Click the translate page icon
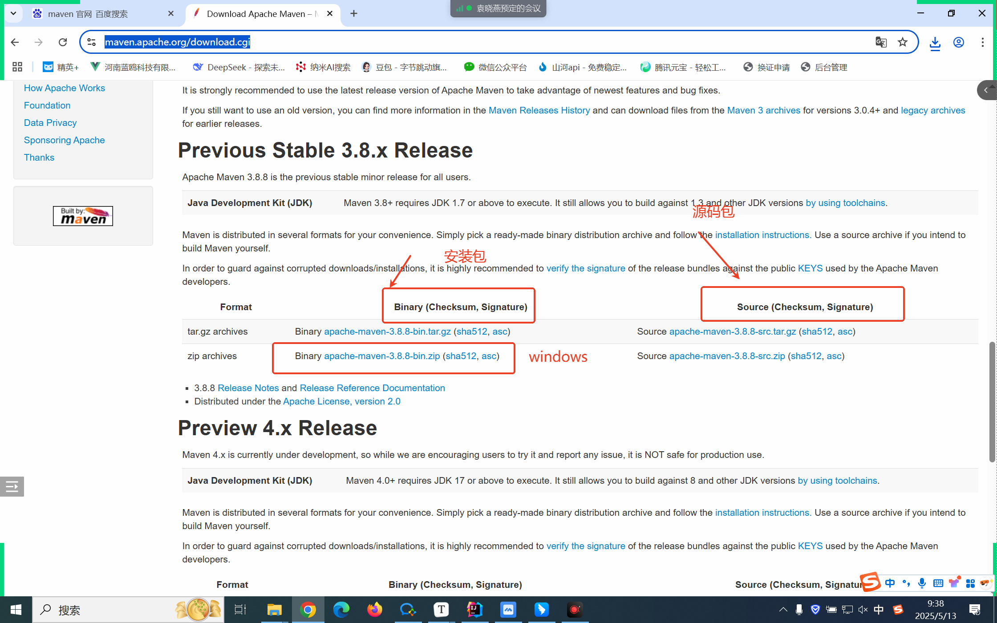This screenshot has width=997, height=623. tap(881, 42)
